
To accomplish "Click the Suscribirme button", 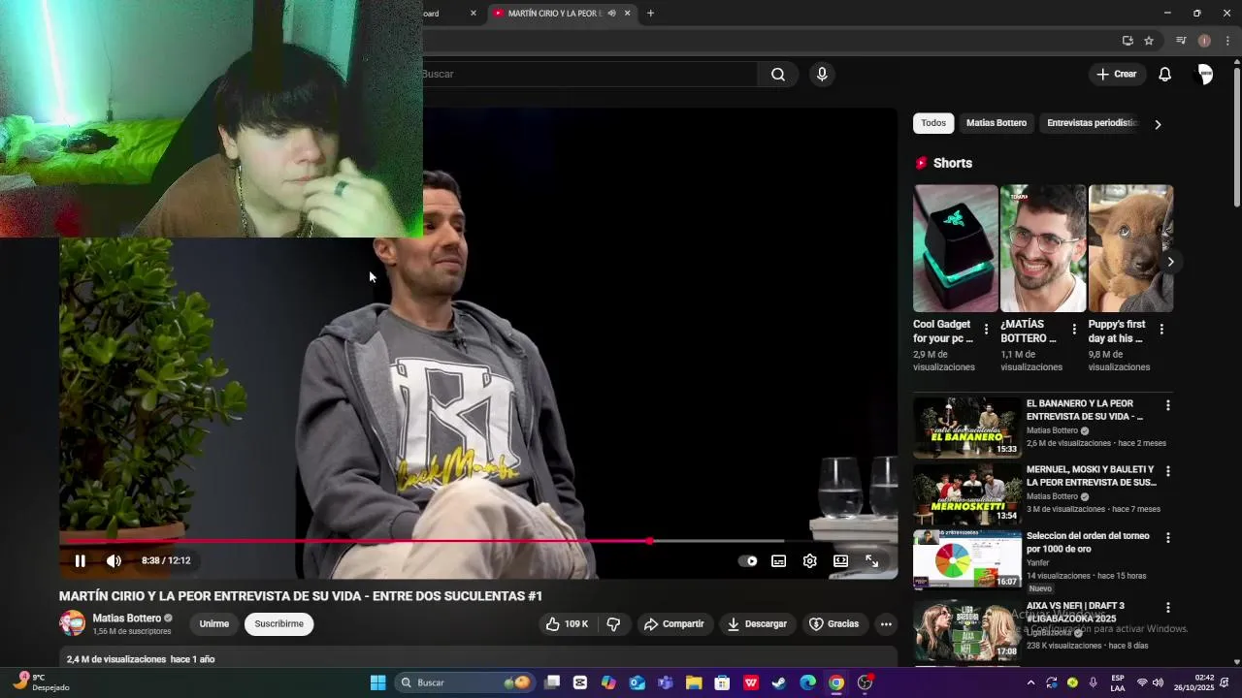I will [x=279, y=623].
